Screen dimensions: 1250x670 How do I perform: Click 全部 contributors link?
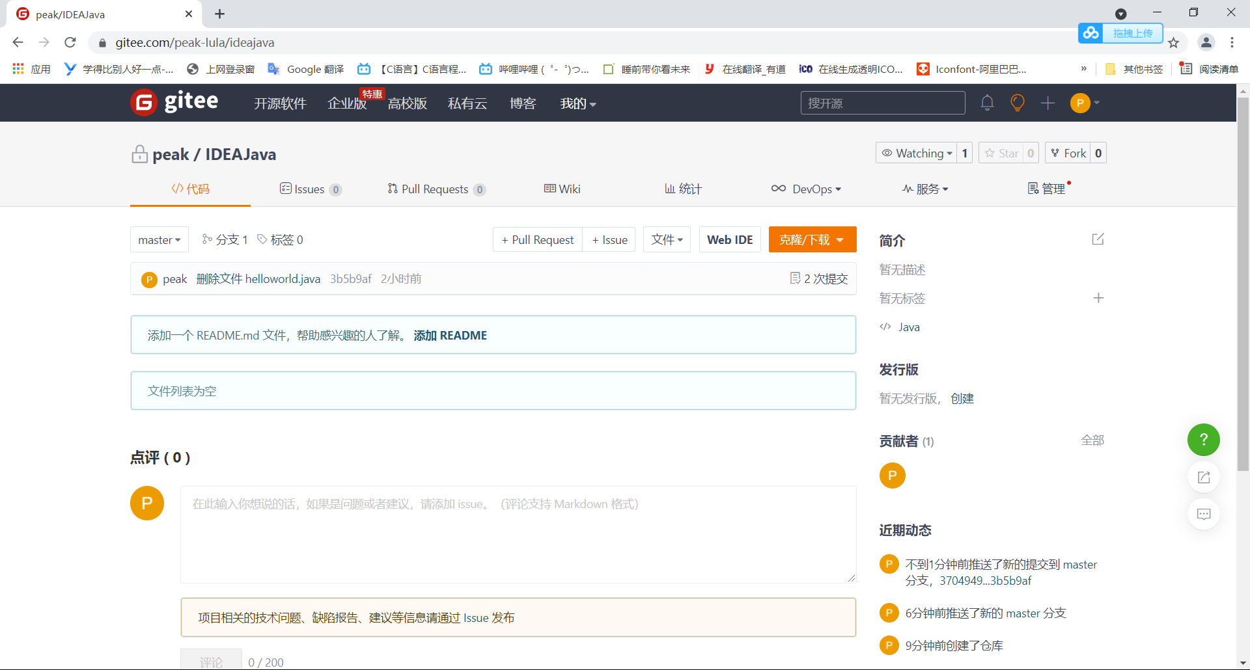point(1092,440)
